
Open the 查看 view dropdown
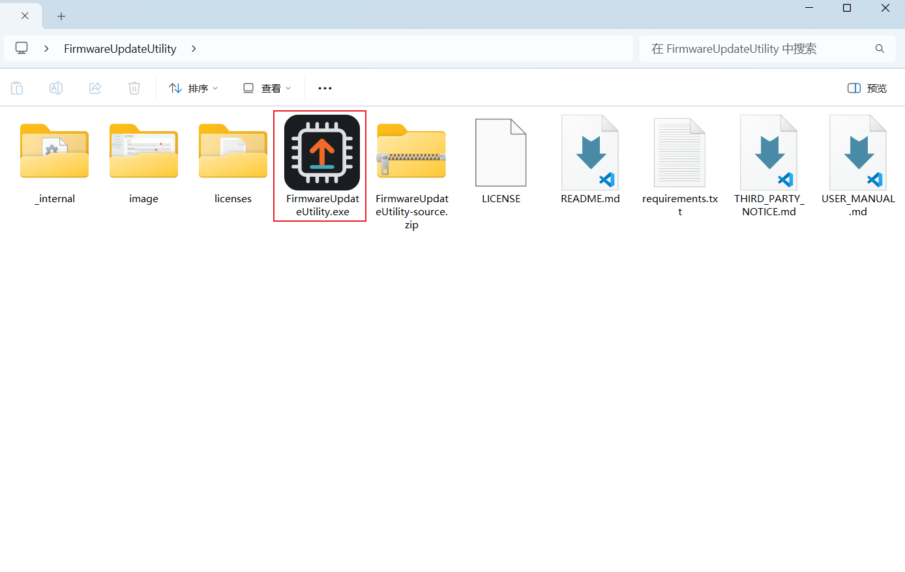pos(267,88)
